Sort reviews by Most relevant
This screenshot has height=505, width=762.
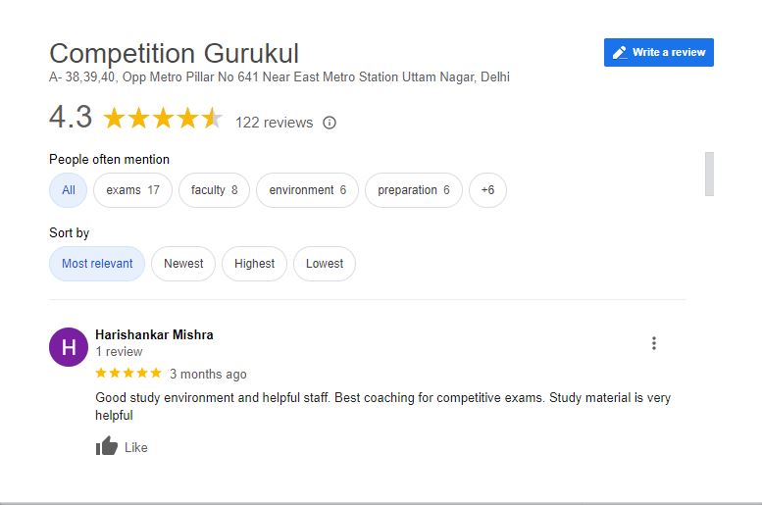(x=97, y=264)
